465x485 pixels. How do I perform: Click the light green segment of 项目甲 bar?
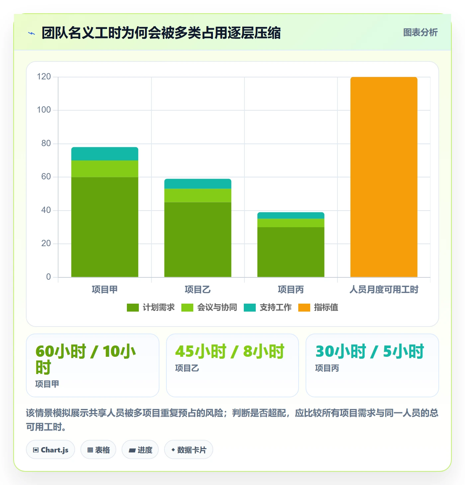point(105,169)
